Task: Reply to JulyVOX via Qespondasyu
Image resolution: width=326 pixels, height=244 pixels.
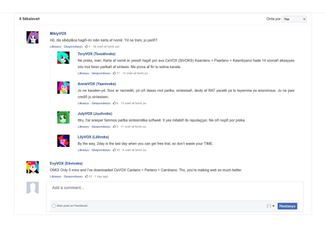Action: tap(101, 127)
